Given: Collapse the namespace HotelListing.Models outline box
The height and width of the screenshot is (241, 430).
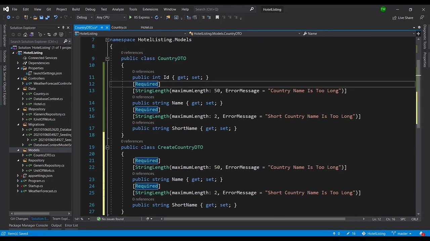Looking at the screenshot, I should [x=107, y=39].
